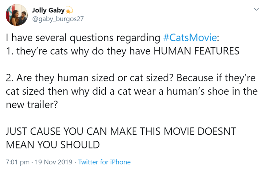The width and height of the screenshot is (266, 173).
Task: Open the Twitter for iPhone source link
Action: click(x=105, y=162)
